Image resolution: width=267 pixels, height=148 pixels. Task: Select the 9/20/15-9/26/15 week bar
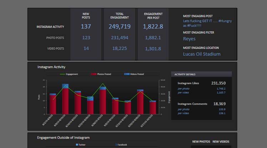pyautogui.click(x=140, y=102)
